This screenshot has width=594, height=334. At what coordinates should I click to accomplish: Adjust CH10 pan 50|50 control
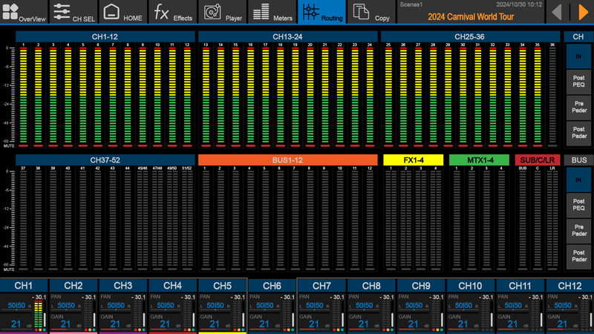[x=463, y=306]
